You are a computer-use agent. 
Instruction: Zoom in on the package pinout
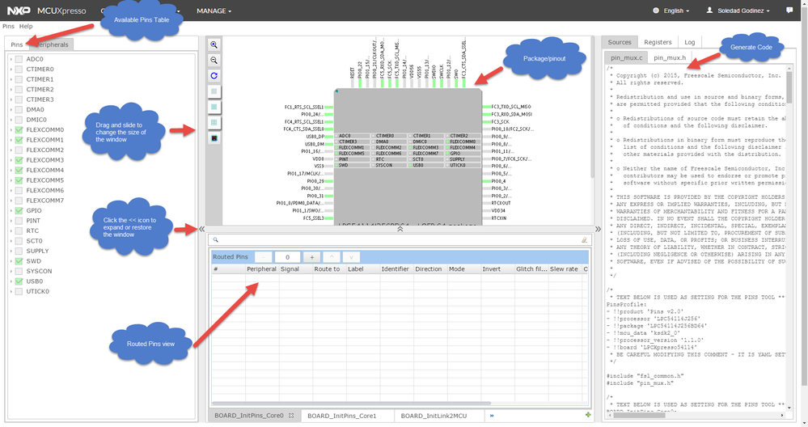click(x=214, y=44)
